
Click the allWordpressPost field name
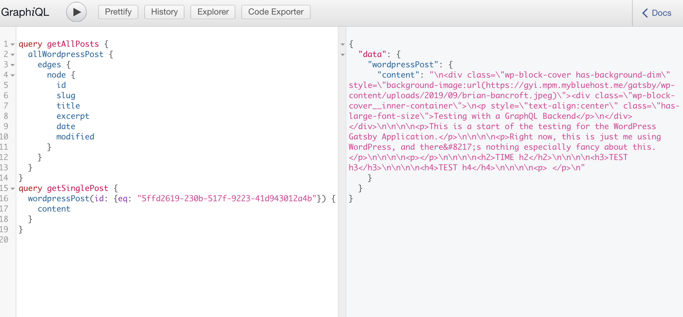pos(66,54)
